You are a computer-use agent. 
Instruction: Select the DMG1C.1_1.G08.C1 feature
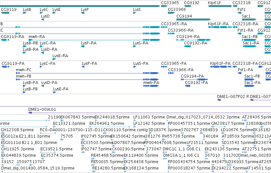tap(165, 152)
